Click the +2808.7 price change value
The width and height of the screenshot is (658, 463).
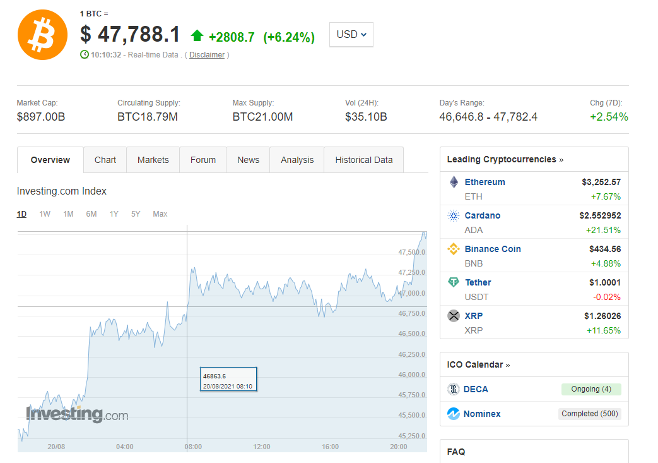(232, 37)
